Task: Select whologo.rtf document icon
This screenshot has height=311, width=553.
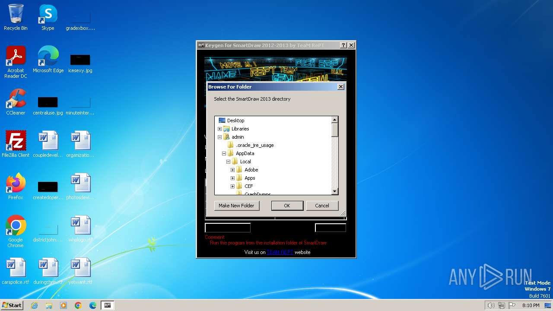Action: [x=80, y=229]
